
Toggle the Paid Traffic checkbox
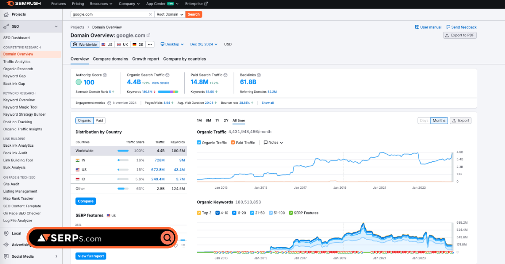[233, 143]
